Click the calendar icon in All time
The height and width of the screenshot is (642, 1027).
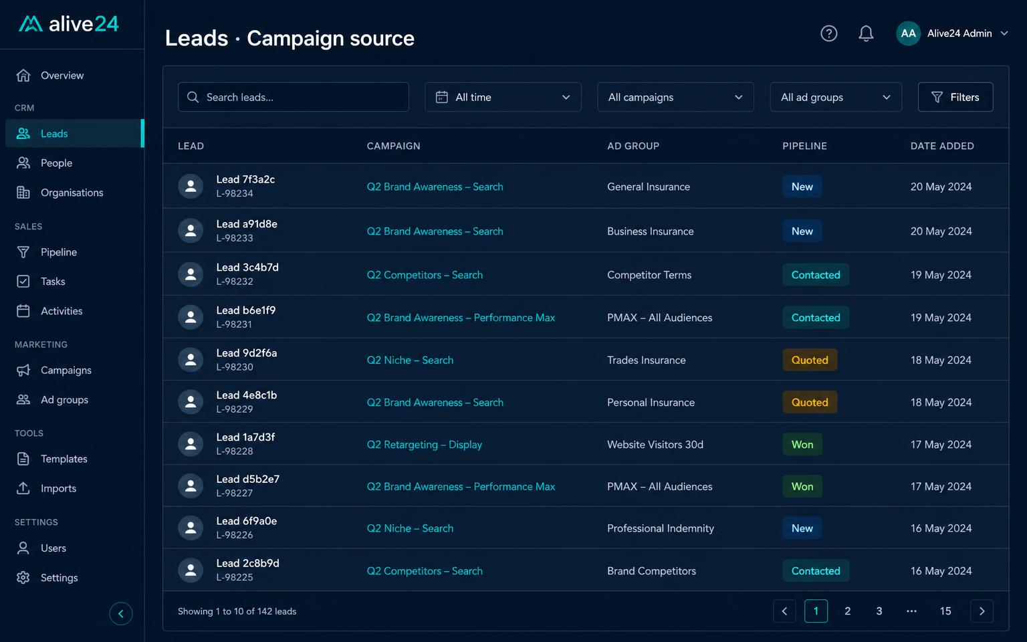pyautogui.click(x=441, y=97)
